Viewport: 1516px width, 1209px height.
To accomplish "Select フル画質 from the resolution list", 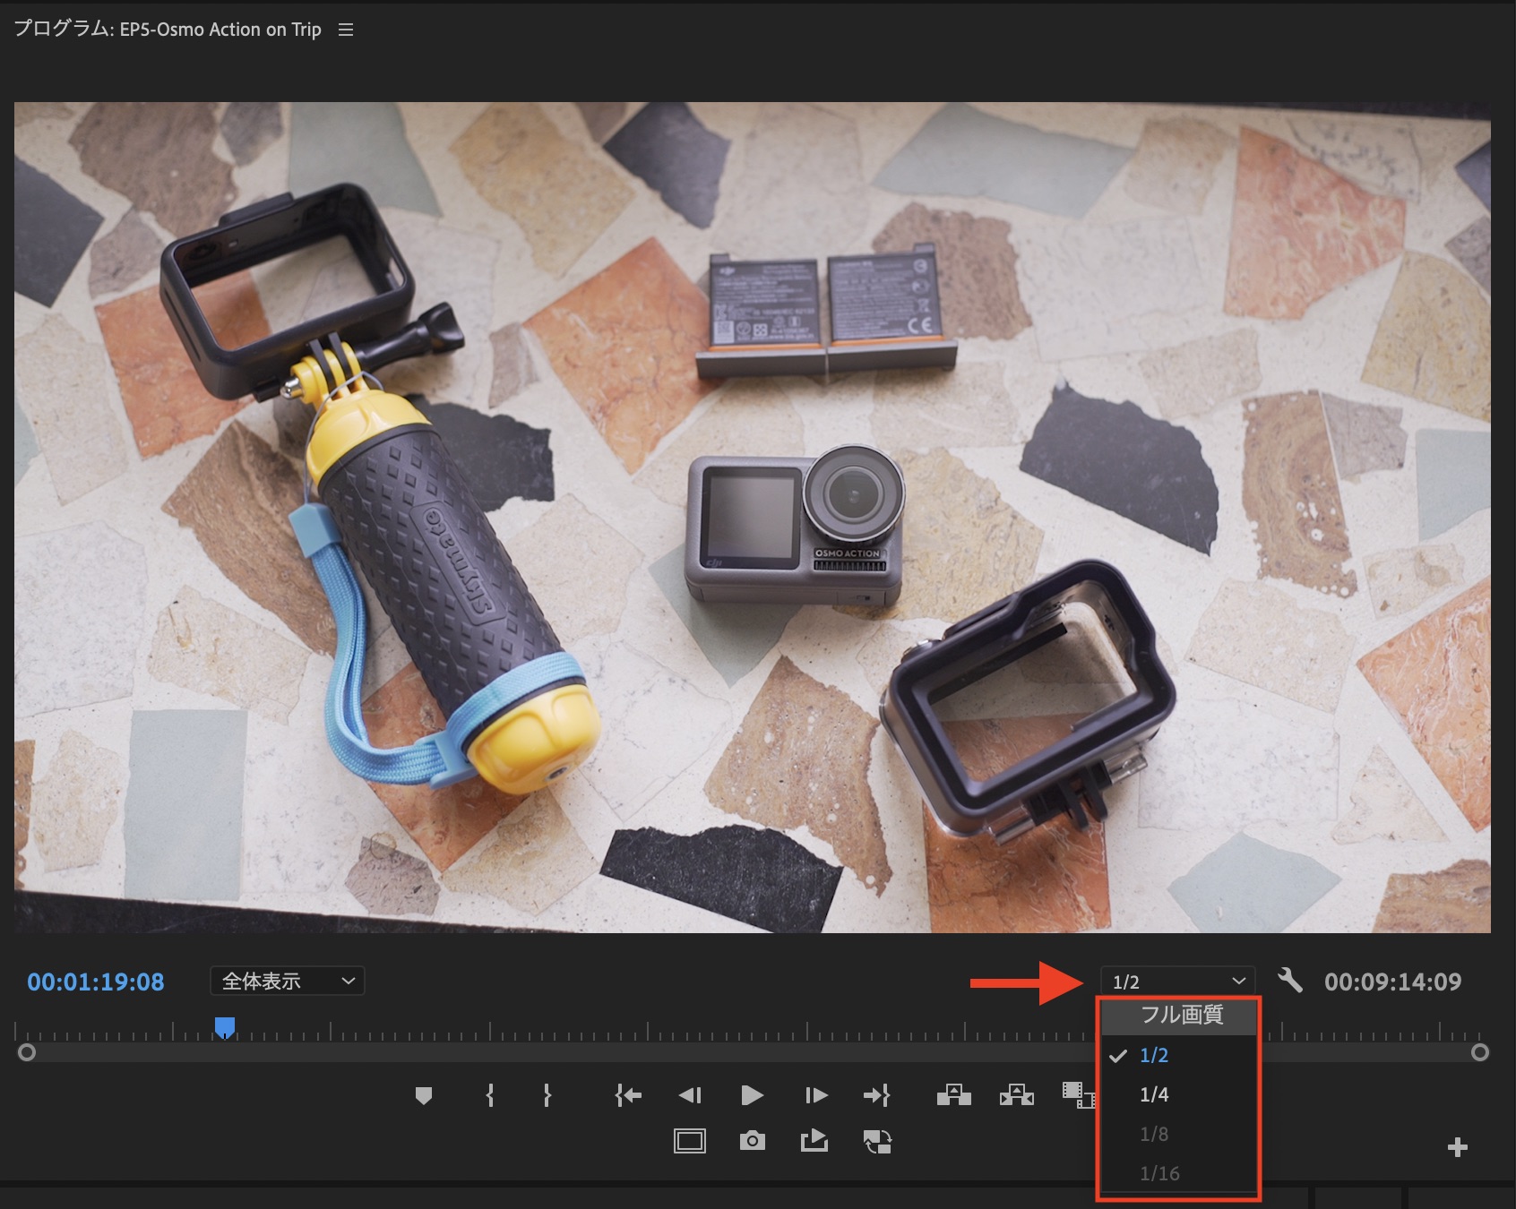I will click(x=1181, y=1015).
